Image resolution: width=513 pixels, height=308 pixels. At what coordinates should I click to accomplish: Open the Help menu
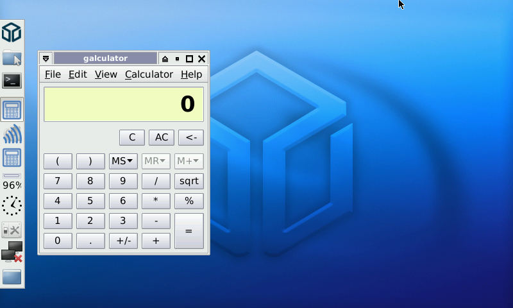(x=191, y=74)
